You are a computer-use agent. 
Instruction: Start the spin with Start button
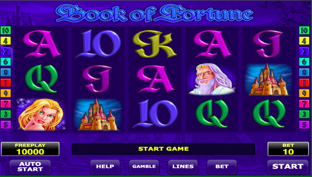point(288,167)
